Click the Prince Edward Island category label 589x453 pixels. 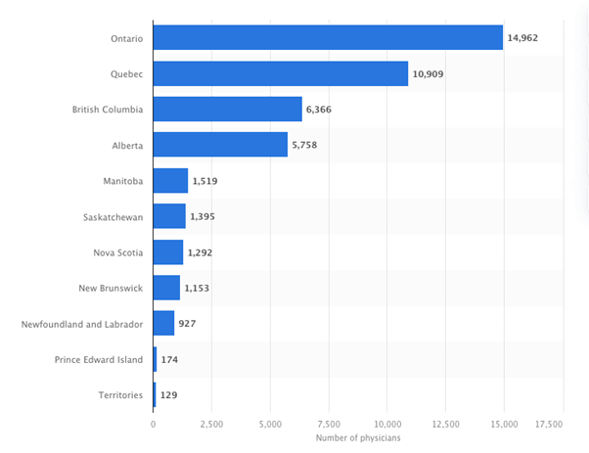[x=99, y=360]
